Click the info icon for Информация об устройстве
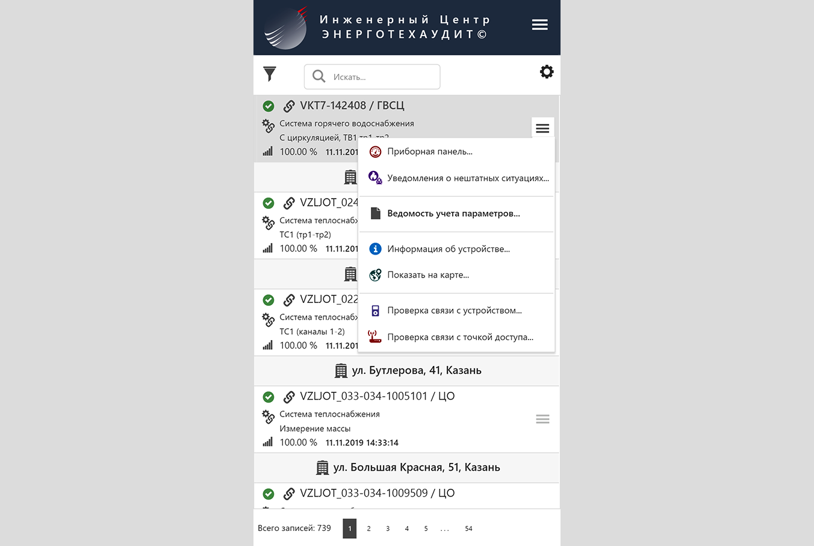The width and height of the screenshot is (814, 546). point(375,249)
